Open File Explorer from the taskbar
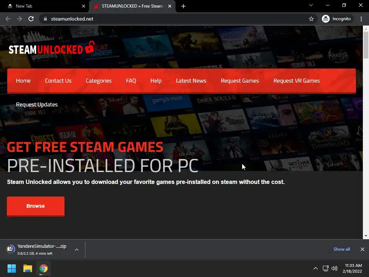The image size is (369, 277). (27, 268)
